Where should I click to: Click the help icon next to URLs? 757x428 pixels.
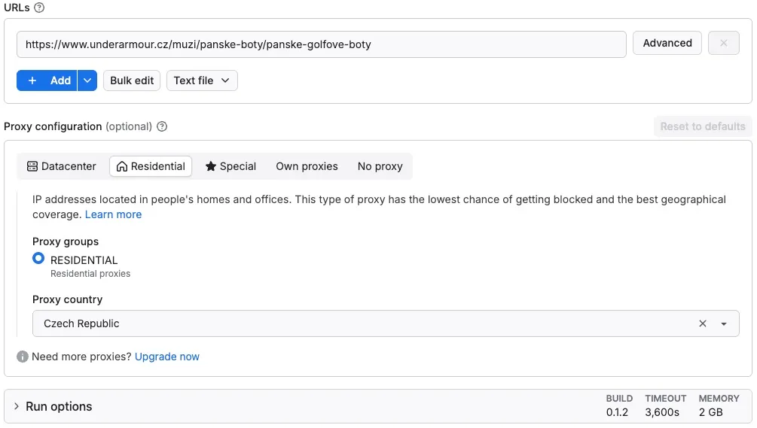(x=39, y=8)
